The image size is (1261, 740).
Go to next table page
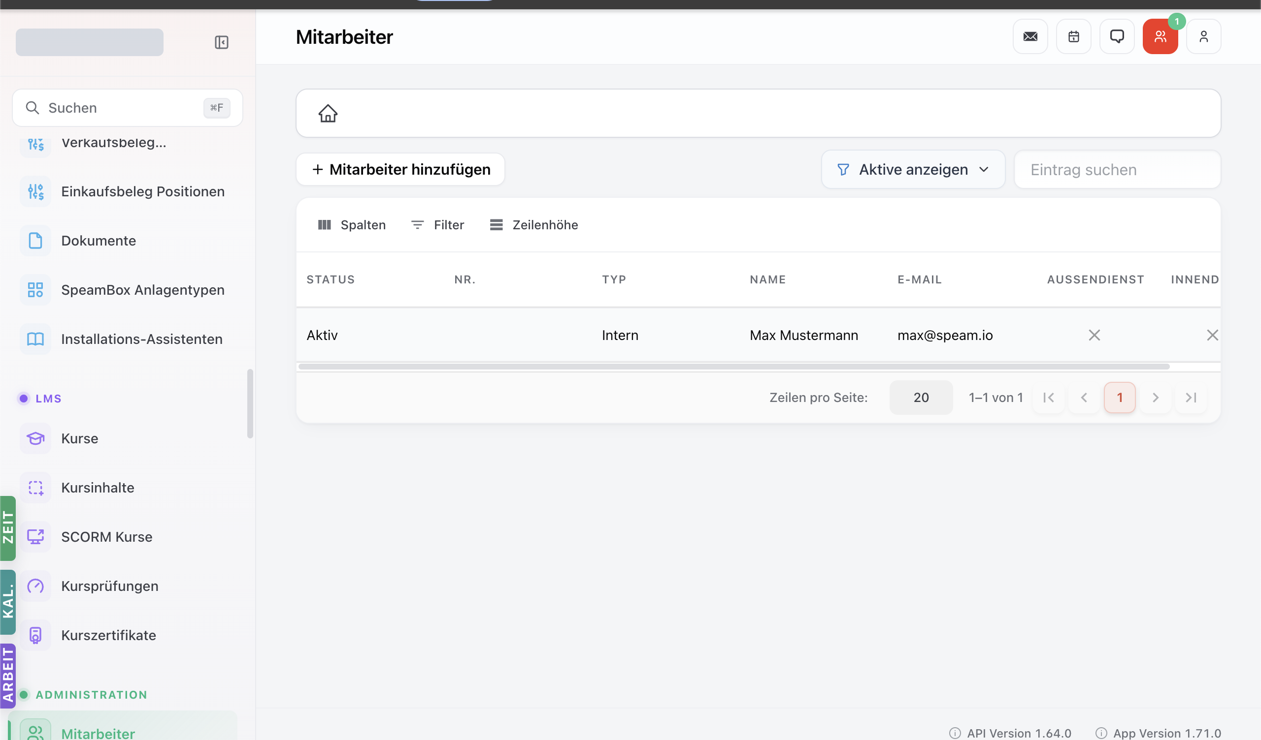(1156, 398)
